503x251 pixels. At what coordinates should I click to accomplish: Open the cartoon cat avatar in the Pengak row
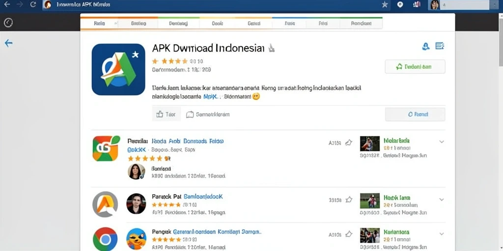(x=137, y=239)
